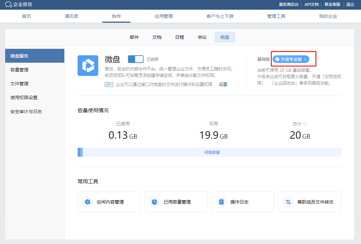Toggle the 微盘 enabled switch
Viewport: 361px width, 244px height.
(136, 59)
